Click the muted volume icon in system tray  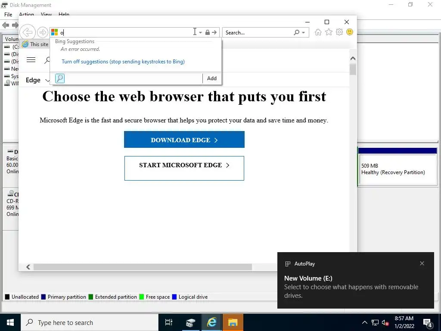click(x=385, y=322)
